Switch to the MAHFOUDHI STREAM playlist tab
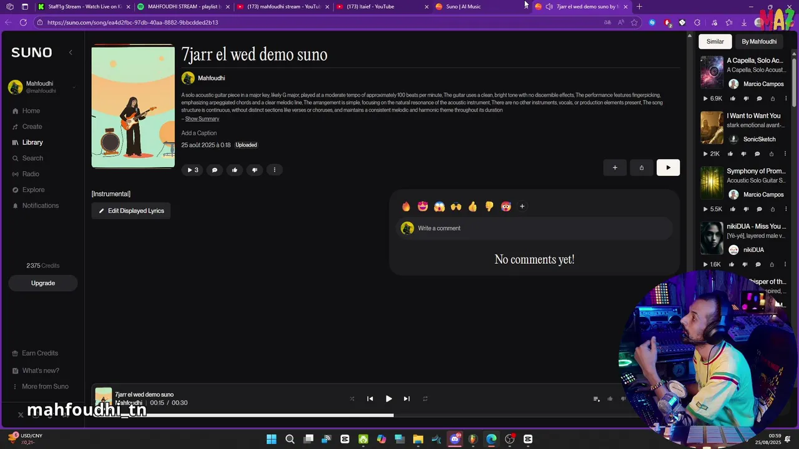 (184, 6)
